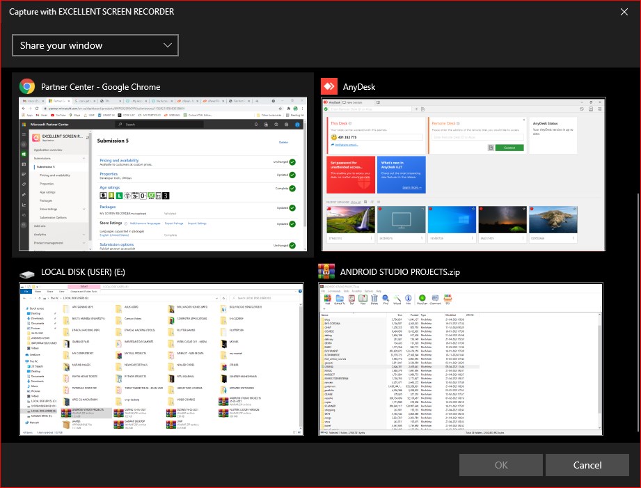Choose the ANDROID STUDIO PROJECTS.zip window preview
641x488 pixels.
pos(461,359)
